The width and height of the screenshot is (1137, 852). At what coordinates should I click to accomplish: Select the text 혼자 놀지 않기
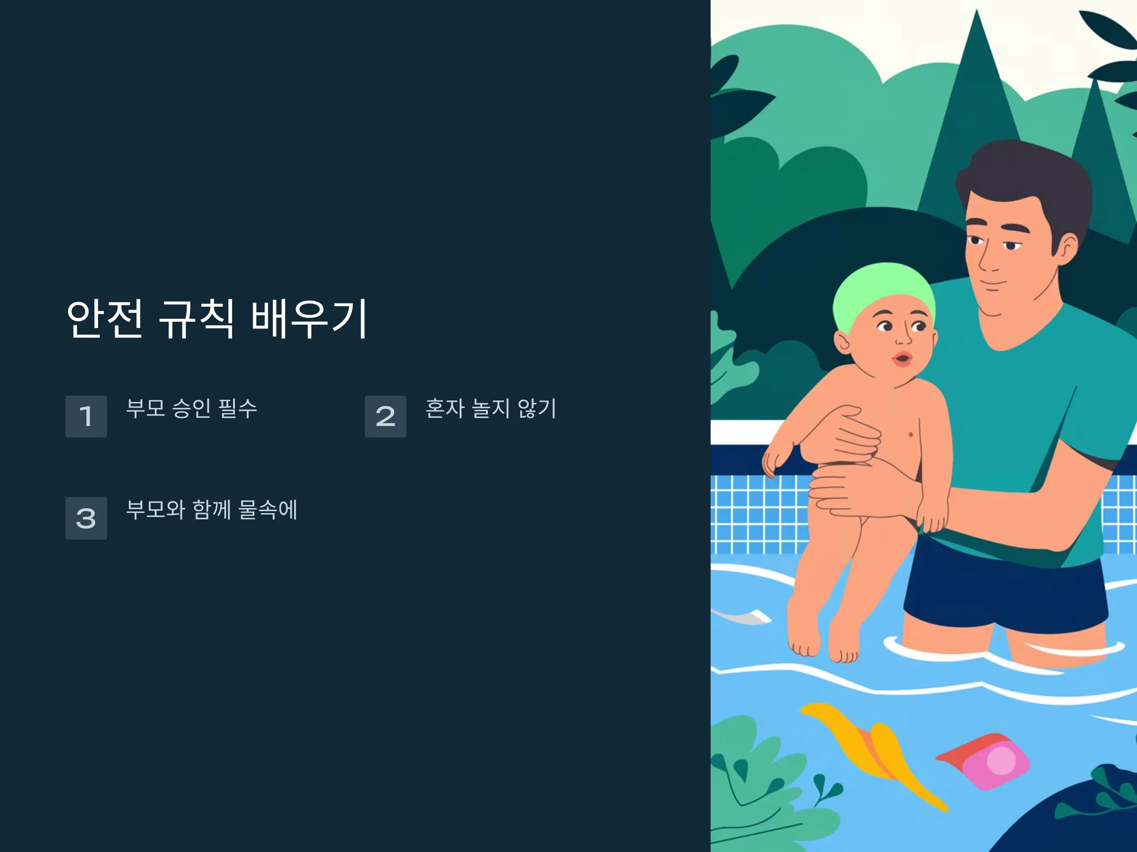(x=491, y=408)
